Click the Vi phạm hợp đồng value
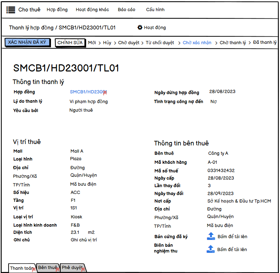 point(89,102)
